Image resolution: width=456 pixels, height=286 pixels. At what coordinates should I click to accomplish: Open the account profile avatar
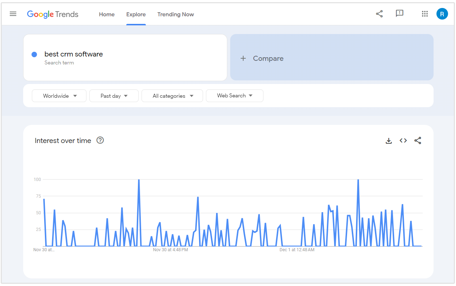point(442,14)
